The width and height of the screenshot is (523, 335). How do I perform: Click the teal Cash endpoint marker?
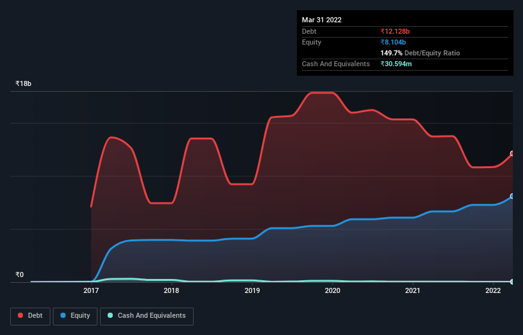[513, 282]
